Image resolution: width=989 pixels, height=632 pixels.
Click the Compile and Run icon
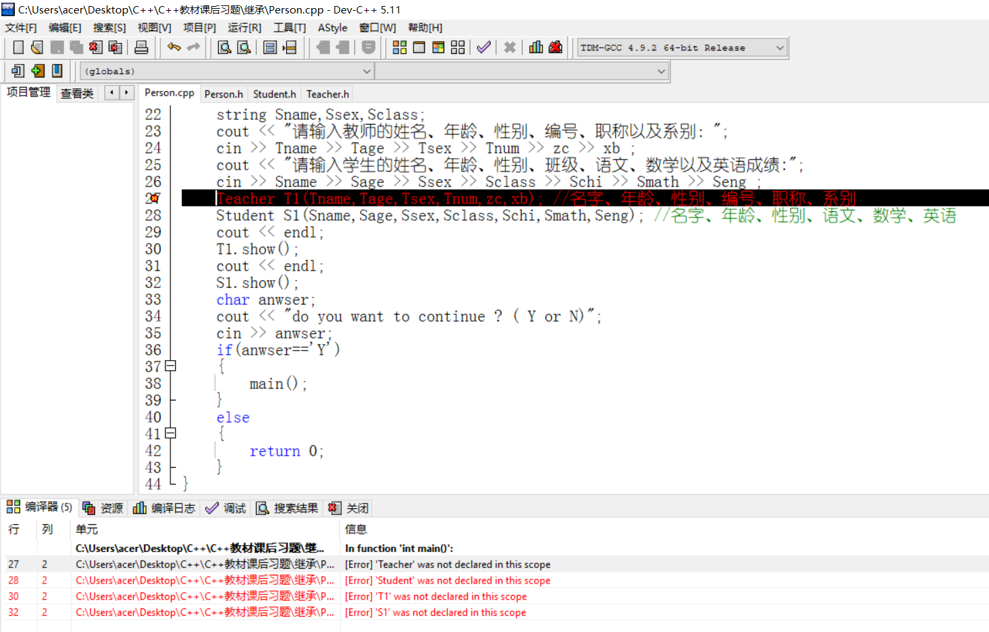438,47
